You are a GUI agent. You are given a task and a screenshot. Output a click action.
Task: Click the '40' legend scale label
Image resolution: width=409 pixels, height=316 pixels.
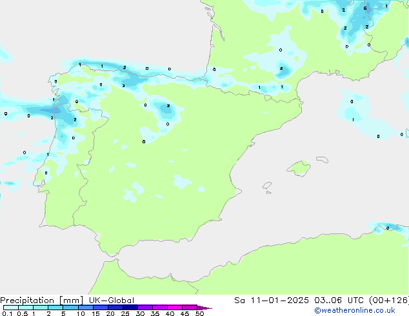click(170, 313)
